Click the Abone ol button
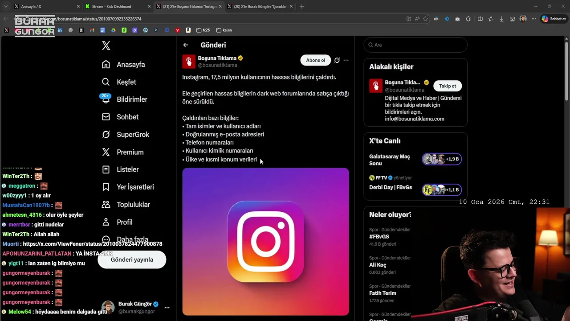The image size is (570, 321). tap(315, 60)
